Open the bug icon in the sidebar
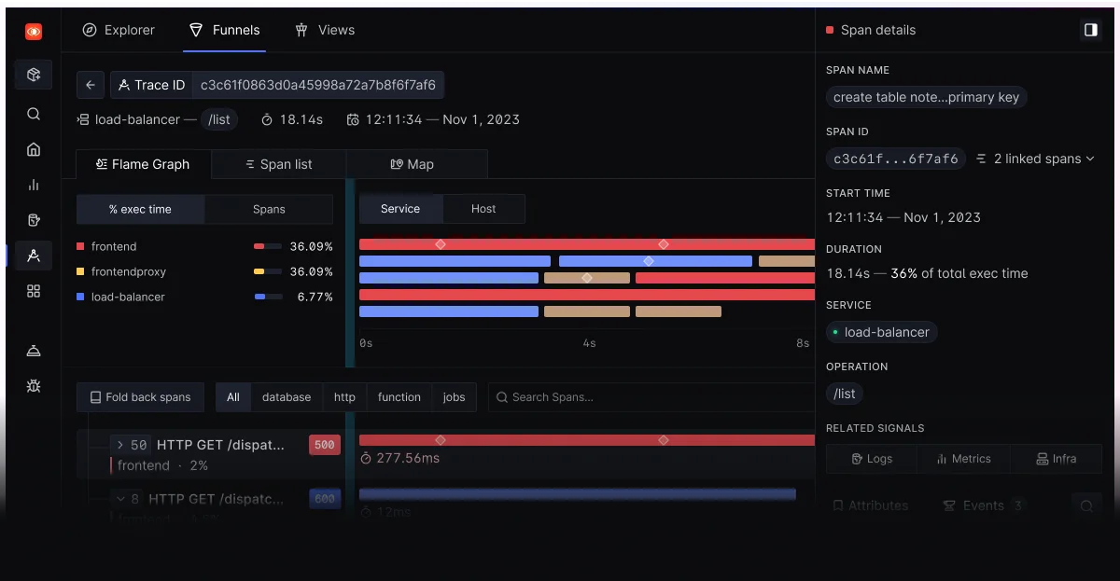 tap(34, 386)
